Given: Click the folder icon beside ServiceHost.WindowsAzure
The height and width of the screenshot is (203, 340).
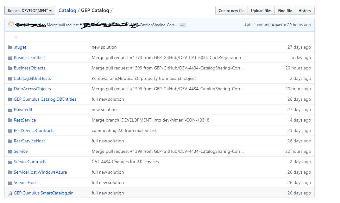Looking at the screenshot, I should click(x=10, y=172).
